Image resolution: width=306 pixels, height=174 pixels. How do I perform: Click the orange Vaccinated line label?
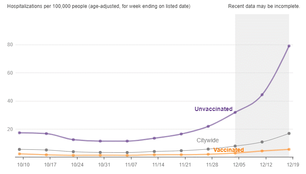[229, 150]
